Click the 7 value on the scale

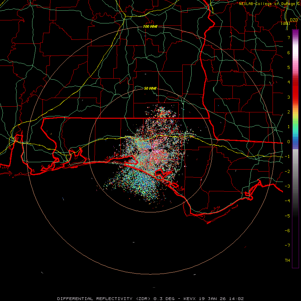click(289, 38)
